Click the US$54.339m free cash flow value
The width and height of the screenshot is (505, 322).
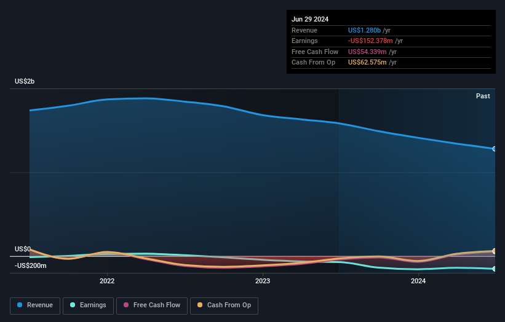pos(367,52)
